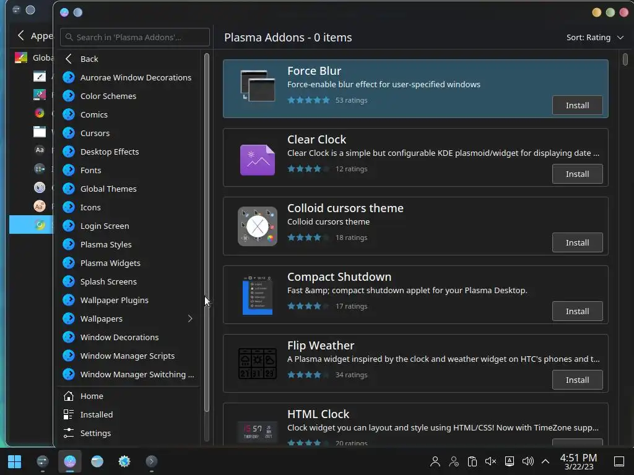Click the Window Decorations category icon

point(69,338)
